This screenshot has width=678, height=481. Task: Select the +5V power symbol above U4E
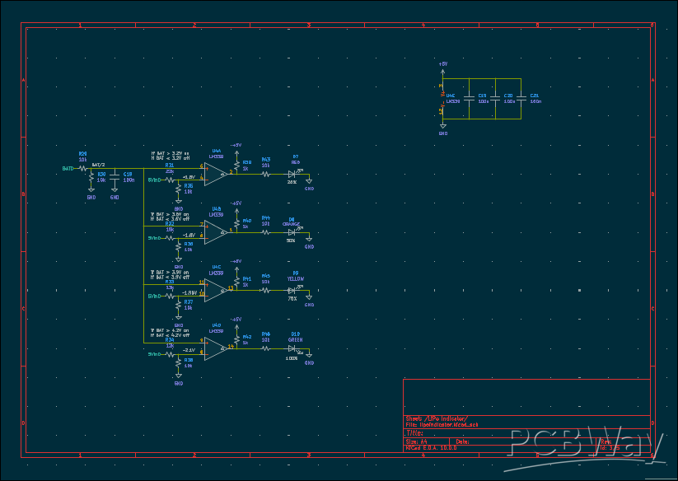[x=443, y=64]
